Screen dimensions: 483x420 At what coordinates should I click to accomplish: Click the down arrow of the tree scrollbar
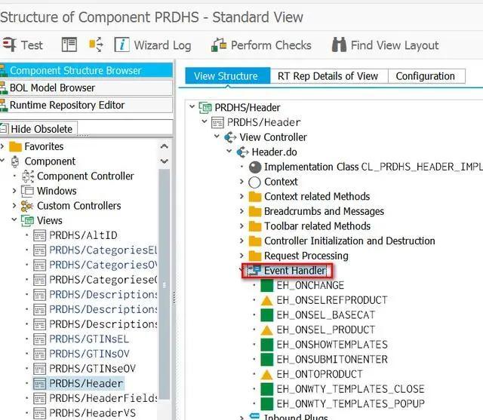pyautogui.click(x=165, y=161)
